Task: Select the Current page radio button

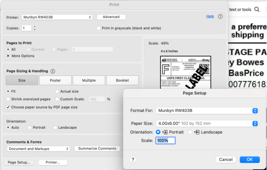Action: 28,50
